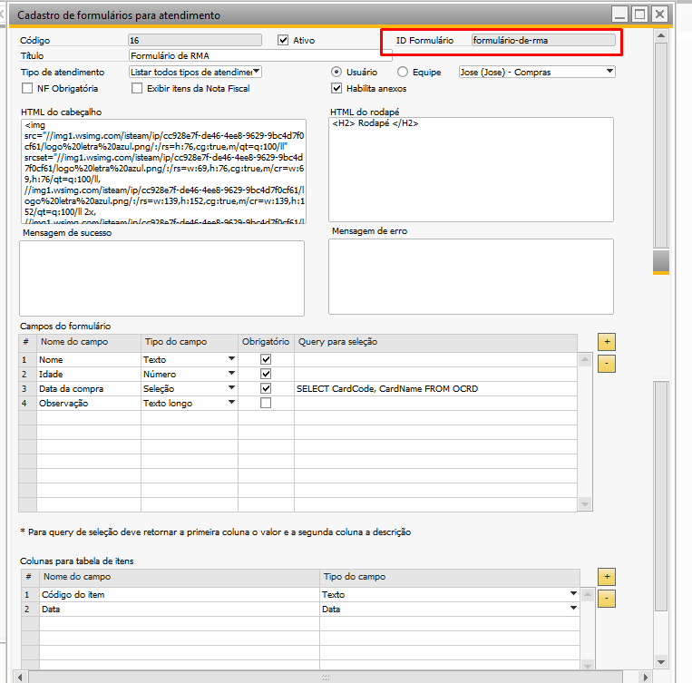Add a row to Colunas para tabela de itens
This screenshot has height=683, width=692.
607,577
